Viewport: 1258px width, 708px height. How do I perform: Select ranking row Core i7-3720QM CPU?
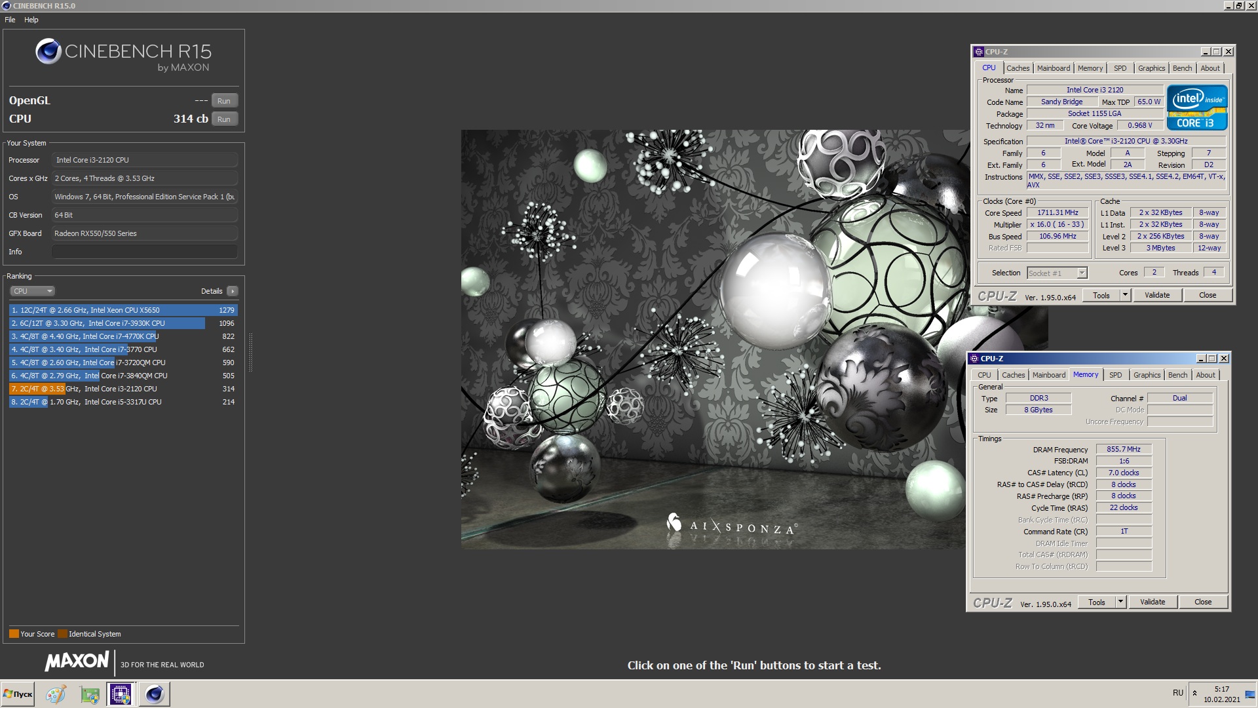click(x=123, y=363)
